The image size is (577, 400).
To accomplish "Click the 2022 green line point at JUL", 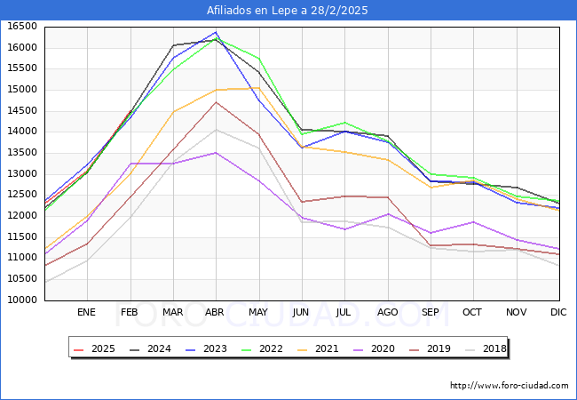I will pos(344,123).
